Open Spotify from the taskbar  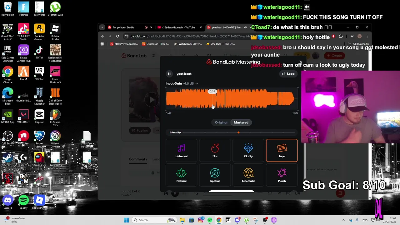pos(210,220)
